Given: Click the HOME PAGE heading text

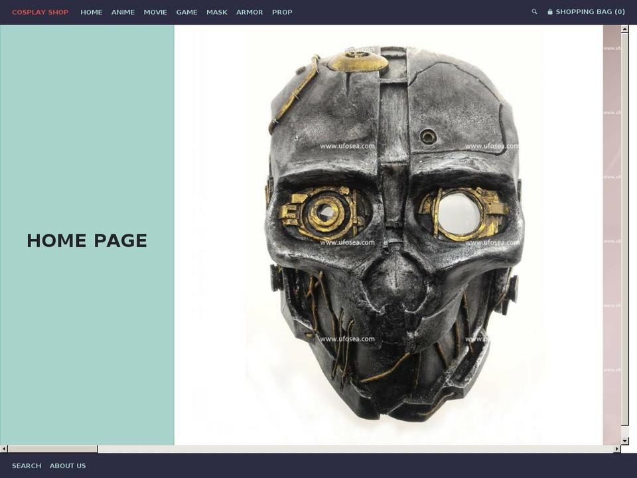Looking at the screenshot, I should click(87, 240).
